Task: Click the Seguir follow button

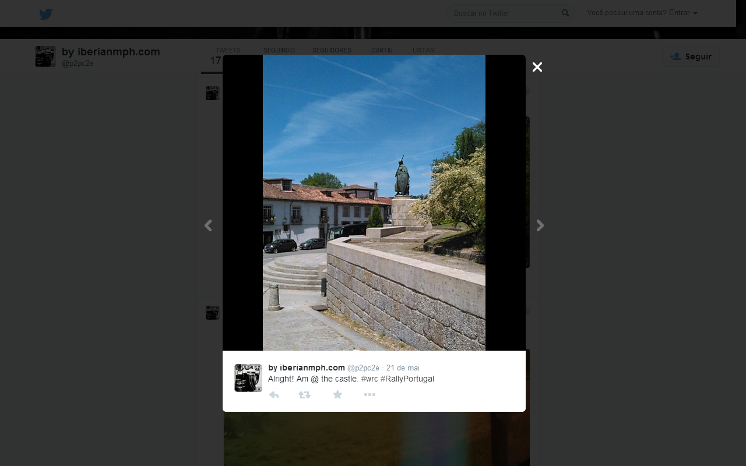Action: pyautogui.click(x=691, y=57)
